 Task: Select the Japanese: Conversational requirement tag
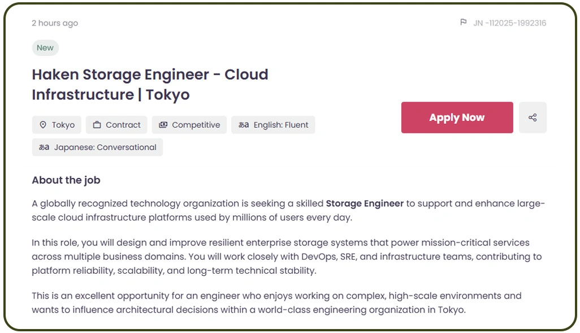(97, 147)
